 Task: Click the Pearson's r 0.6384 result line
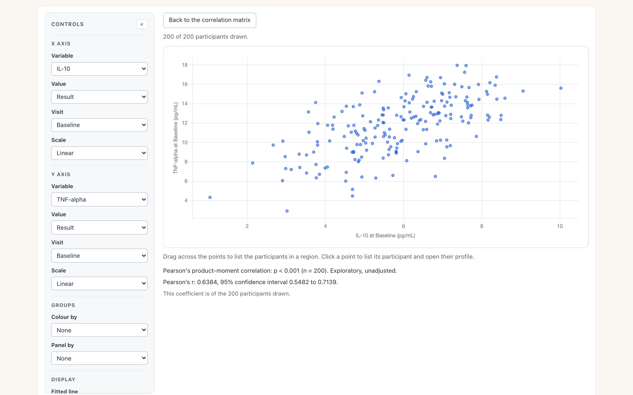[x=250, y=282]
